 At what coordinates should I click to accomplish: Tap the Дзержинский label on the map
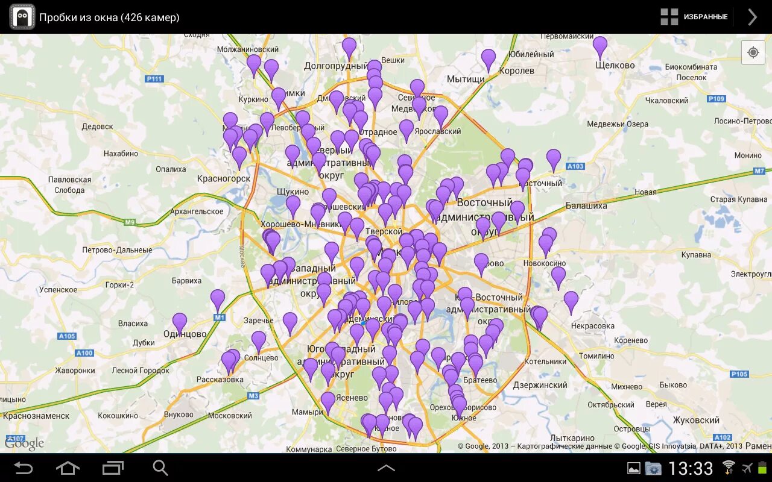click(540, 385)
